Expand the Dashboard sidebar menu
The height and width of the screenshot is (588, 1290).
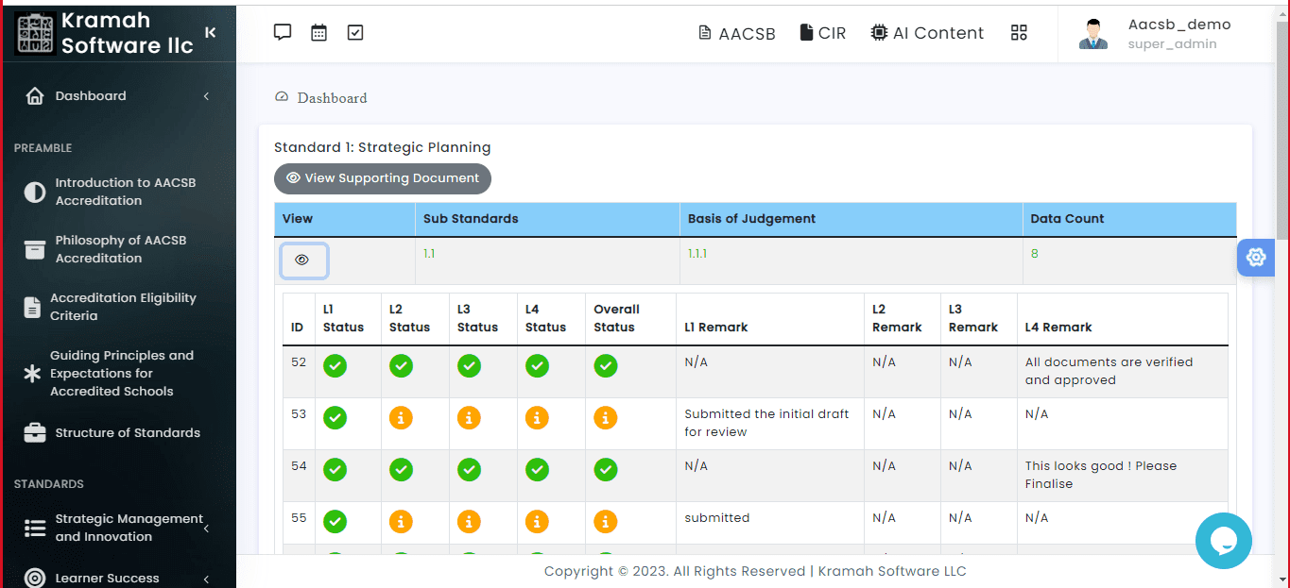click(117, 96)
